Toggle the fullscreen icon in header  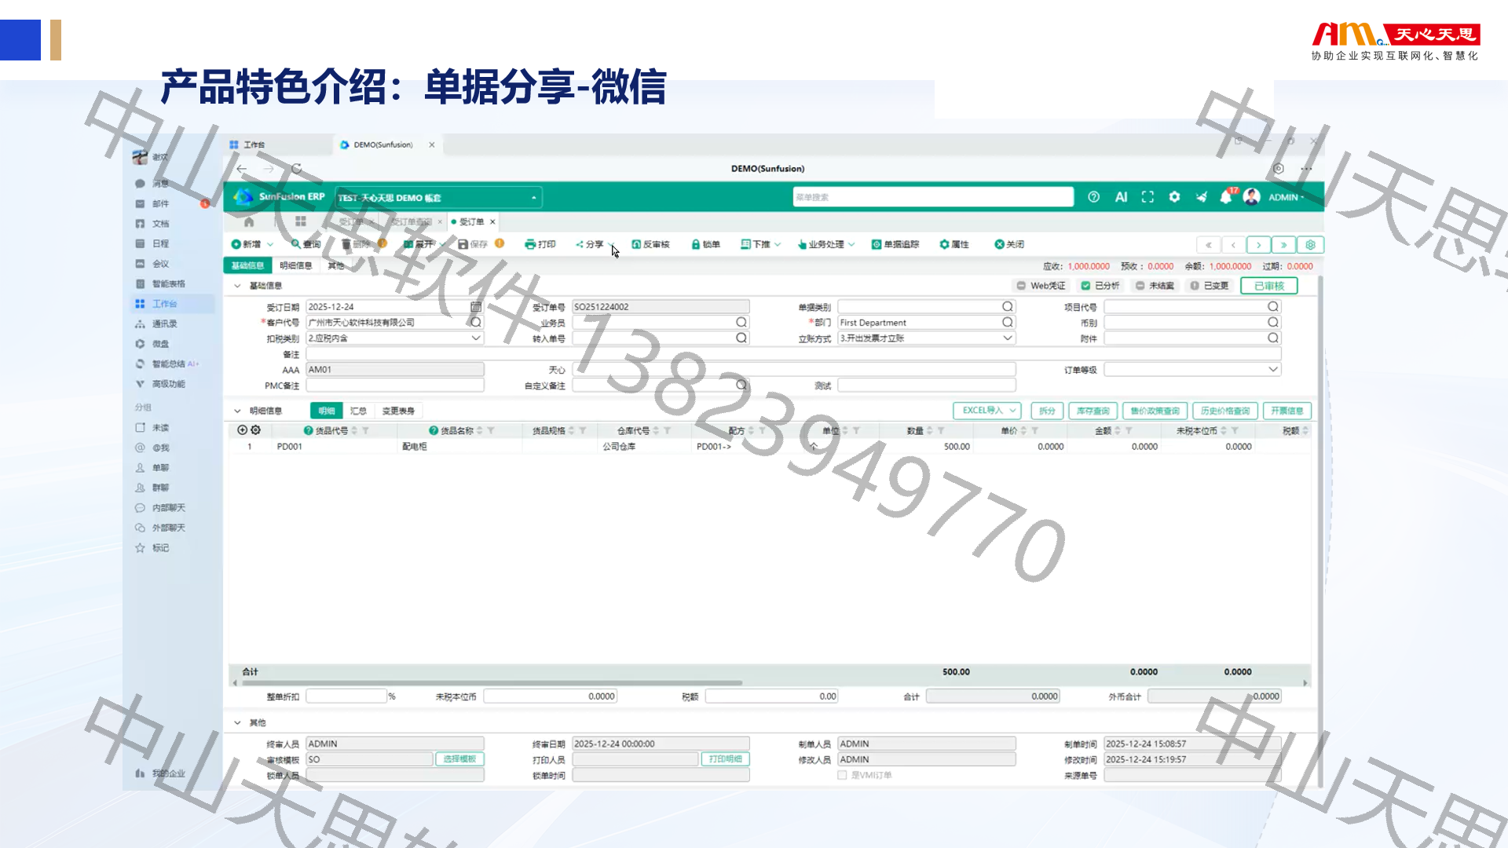(1147, 197)
